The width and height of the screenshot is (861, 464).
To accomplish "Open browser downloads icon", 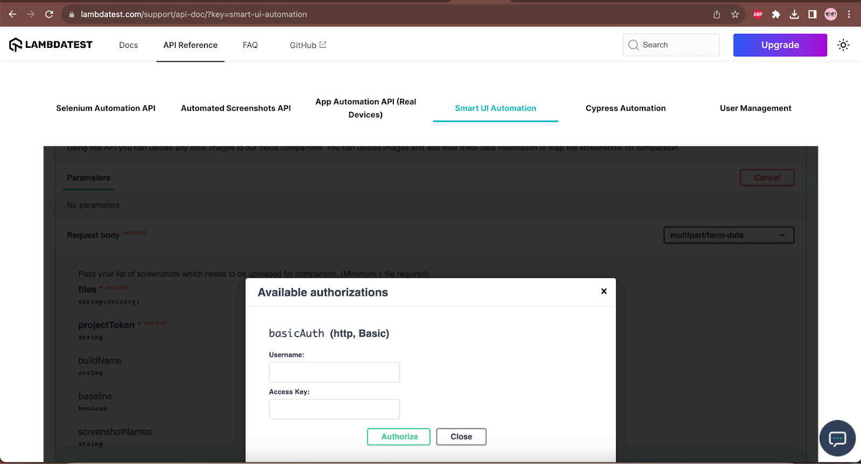I will pyautogui.click(x=794, y=15).
